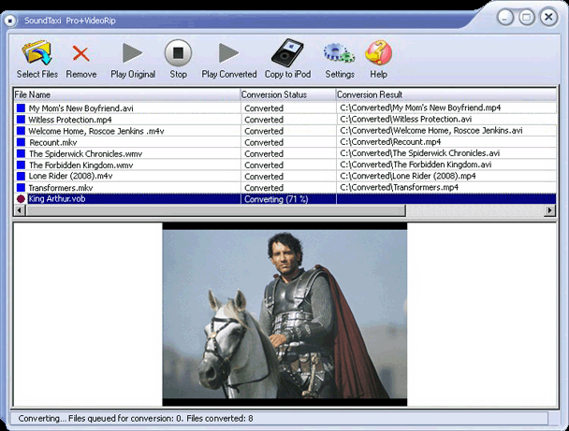The image size is (569, 431).
Task: Select the Transformers.mkv file
Action: click(x=61, y=188)
